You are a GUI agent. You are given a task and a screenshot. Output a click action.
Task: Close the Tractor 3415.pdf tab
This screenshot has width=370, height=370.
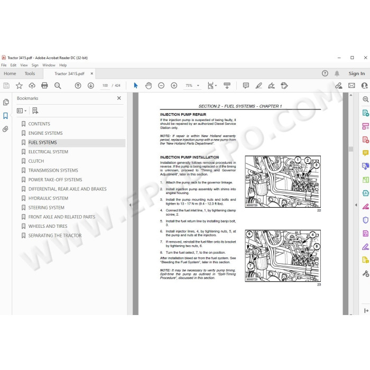click(92, 73)
